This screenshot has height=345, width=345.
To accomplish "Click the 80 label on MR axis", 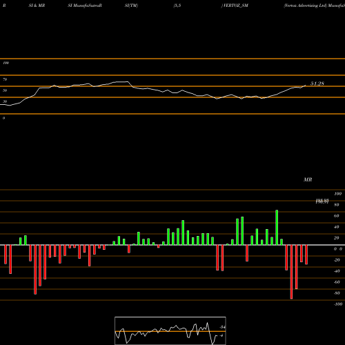I will tap(337, 205).
